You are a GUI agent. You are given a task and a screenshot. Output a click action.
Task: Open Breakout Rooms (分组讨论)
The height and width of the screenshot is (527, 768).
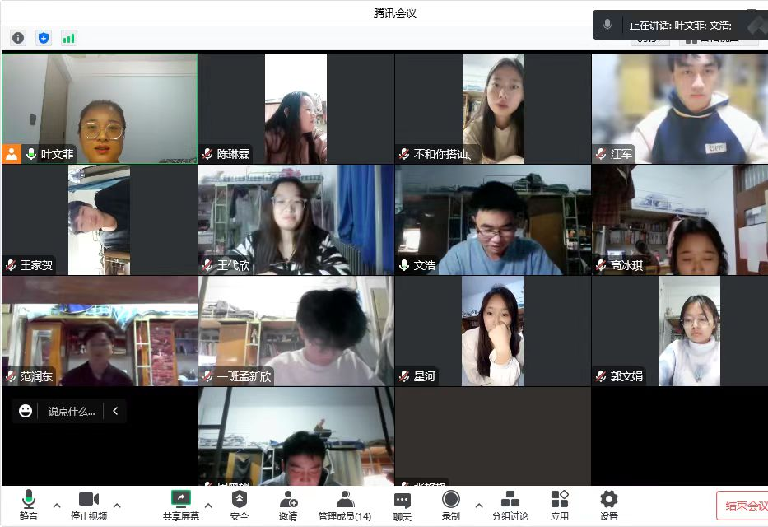click(510, 504)
